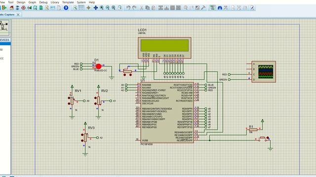Select the LCD contrast potentiometer below LCD1
Image resolution: width=316 pixels, height=177 pixels.
[x=127, y=71]
